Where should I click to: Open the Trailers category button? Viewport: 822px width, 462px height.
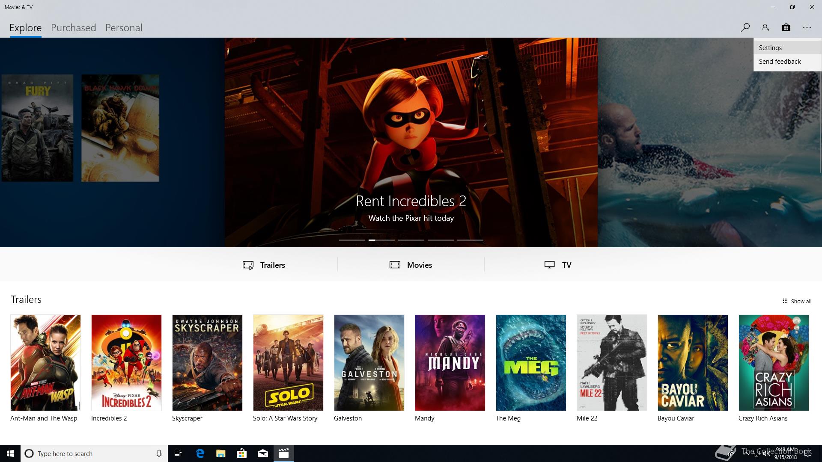pos(264,265)
